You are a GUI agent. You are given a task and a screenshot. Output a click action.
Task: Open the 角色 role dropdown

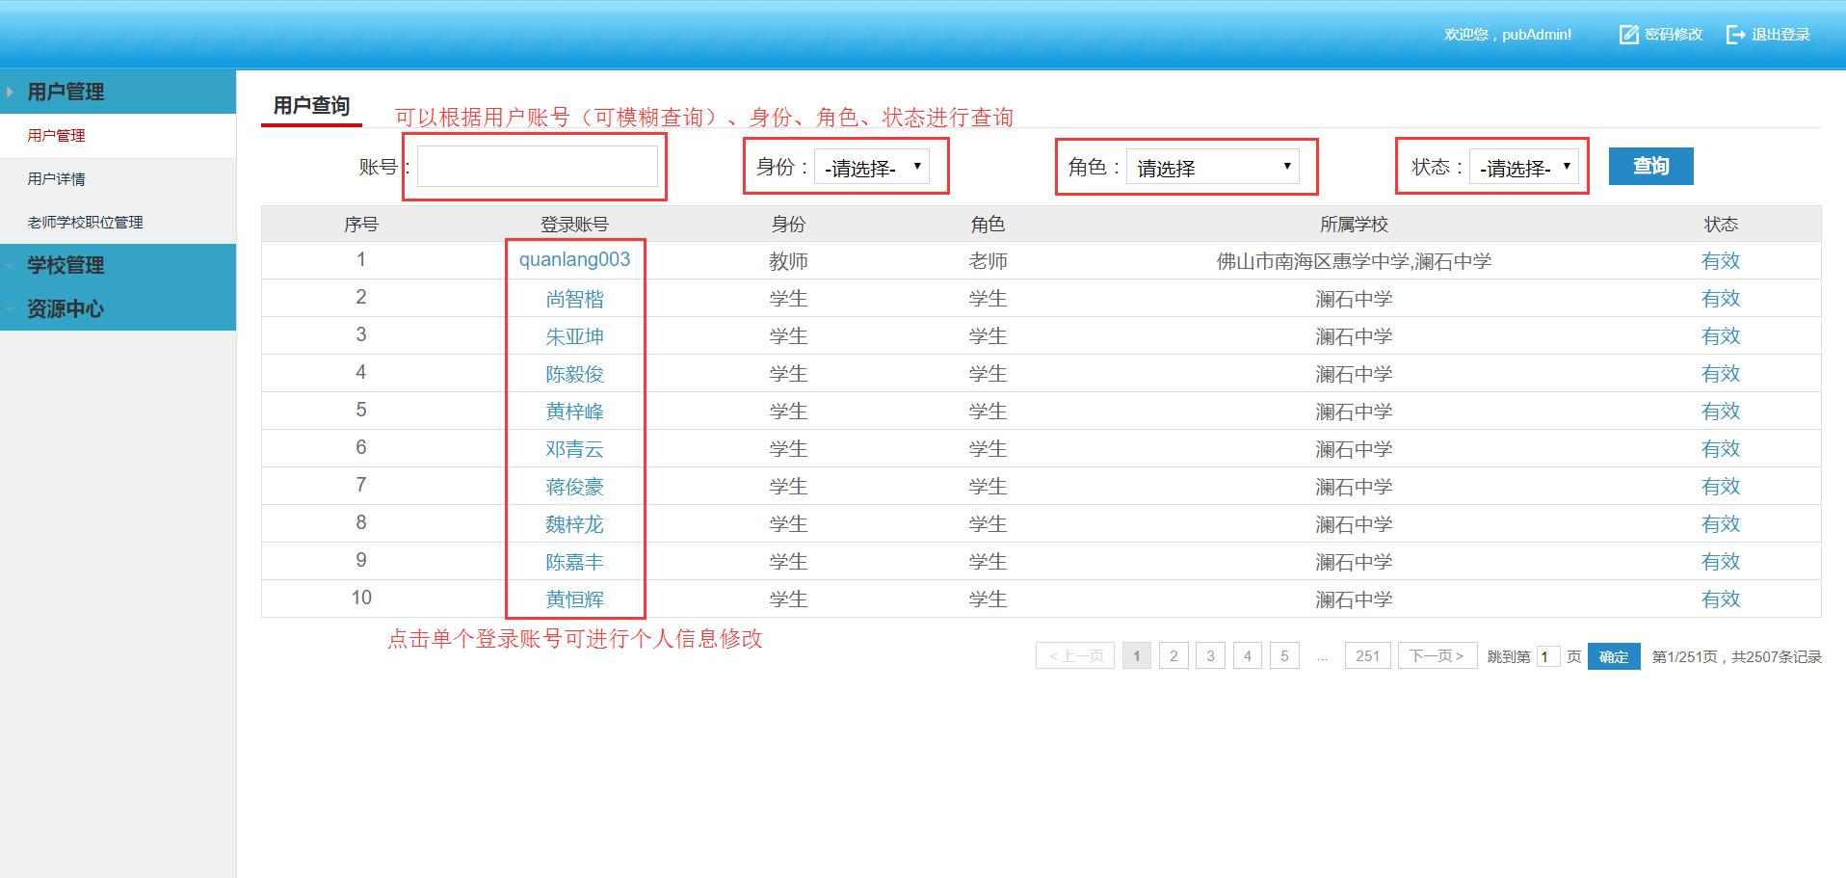[1212, 167]
